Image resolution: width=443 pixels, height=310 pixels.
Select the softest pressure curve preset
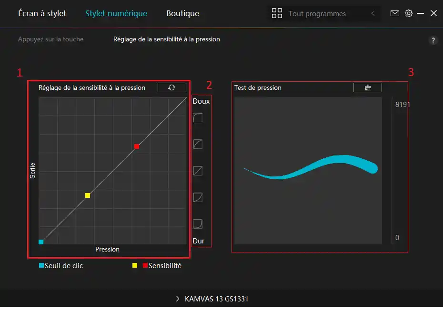pos(198,117)
